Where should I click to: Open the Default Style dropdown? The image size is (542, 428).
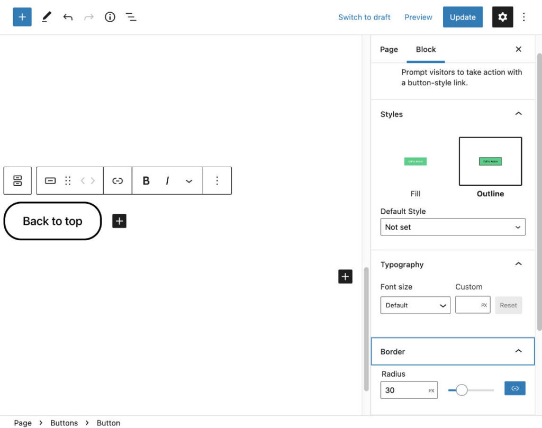tap(453, 227)
